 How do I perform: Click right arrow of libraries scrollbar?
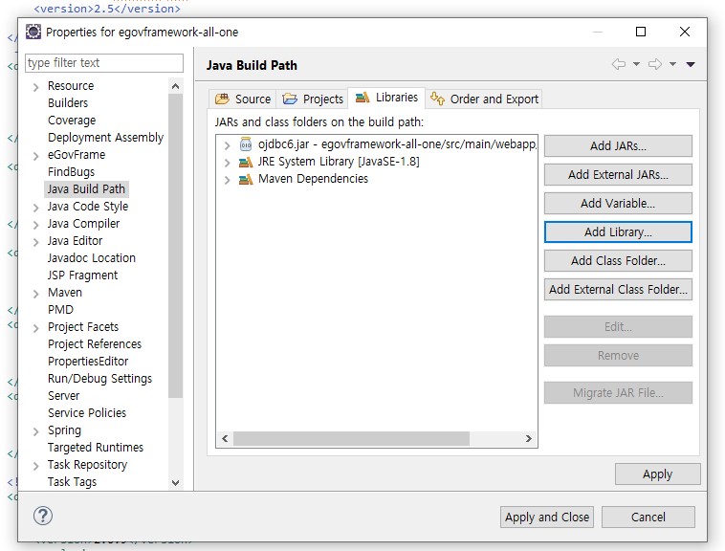pyautogui.click(x=529, y=439)
